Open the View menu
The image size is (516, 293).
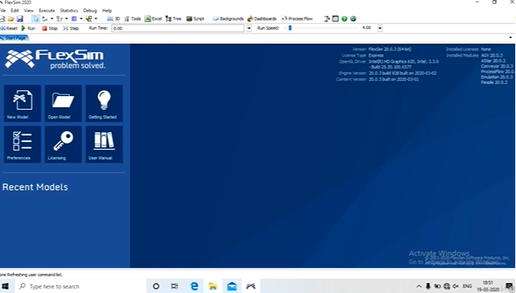click(29, 11)
